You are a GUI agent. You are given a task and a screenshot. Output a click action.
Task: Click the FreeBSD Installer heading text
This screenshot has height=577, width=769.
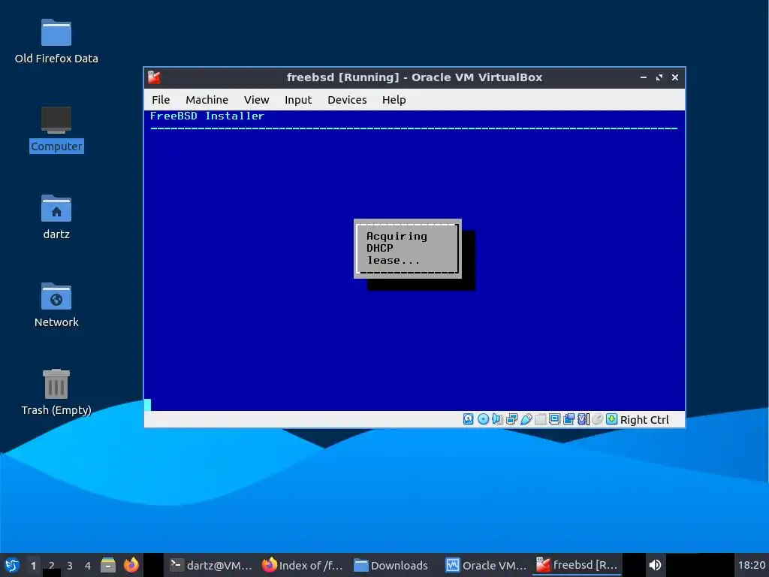tap(207, 116)
